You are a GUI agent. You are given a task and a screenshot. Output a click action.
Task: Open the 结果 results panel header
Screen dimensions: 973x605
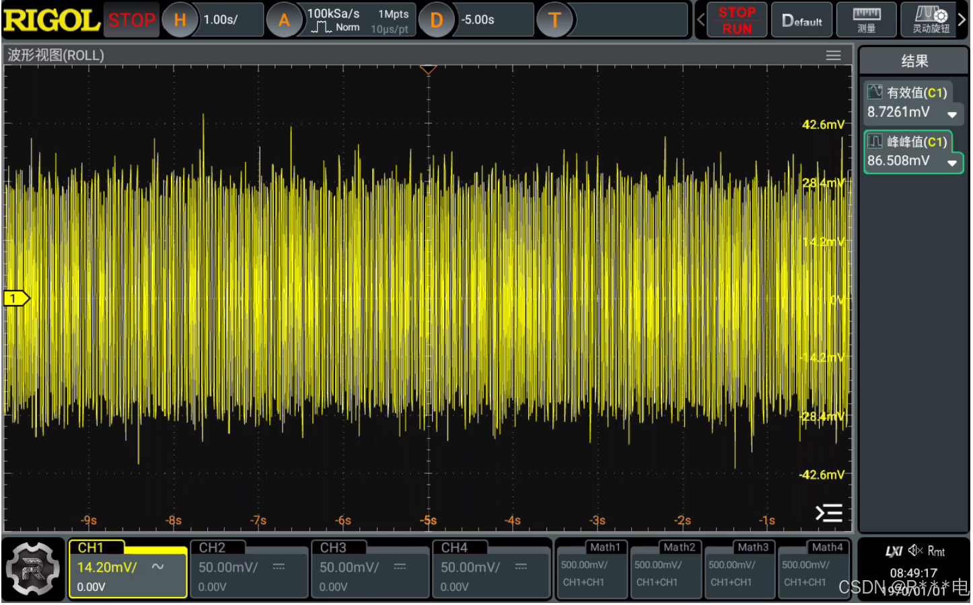click(914, 61)
